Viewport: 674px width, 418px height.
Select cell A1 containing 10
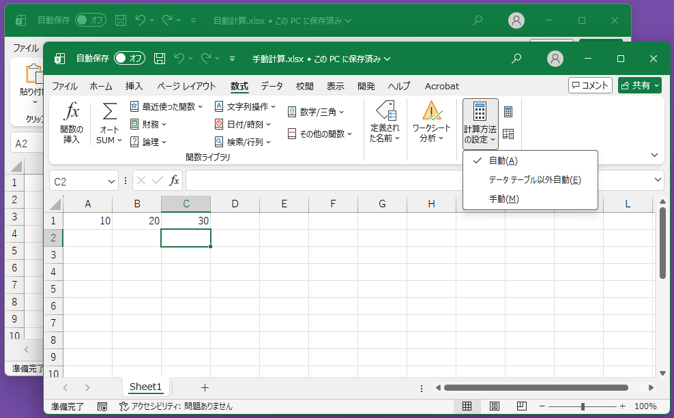88,221
